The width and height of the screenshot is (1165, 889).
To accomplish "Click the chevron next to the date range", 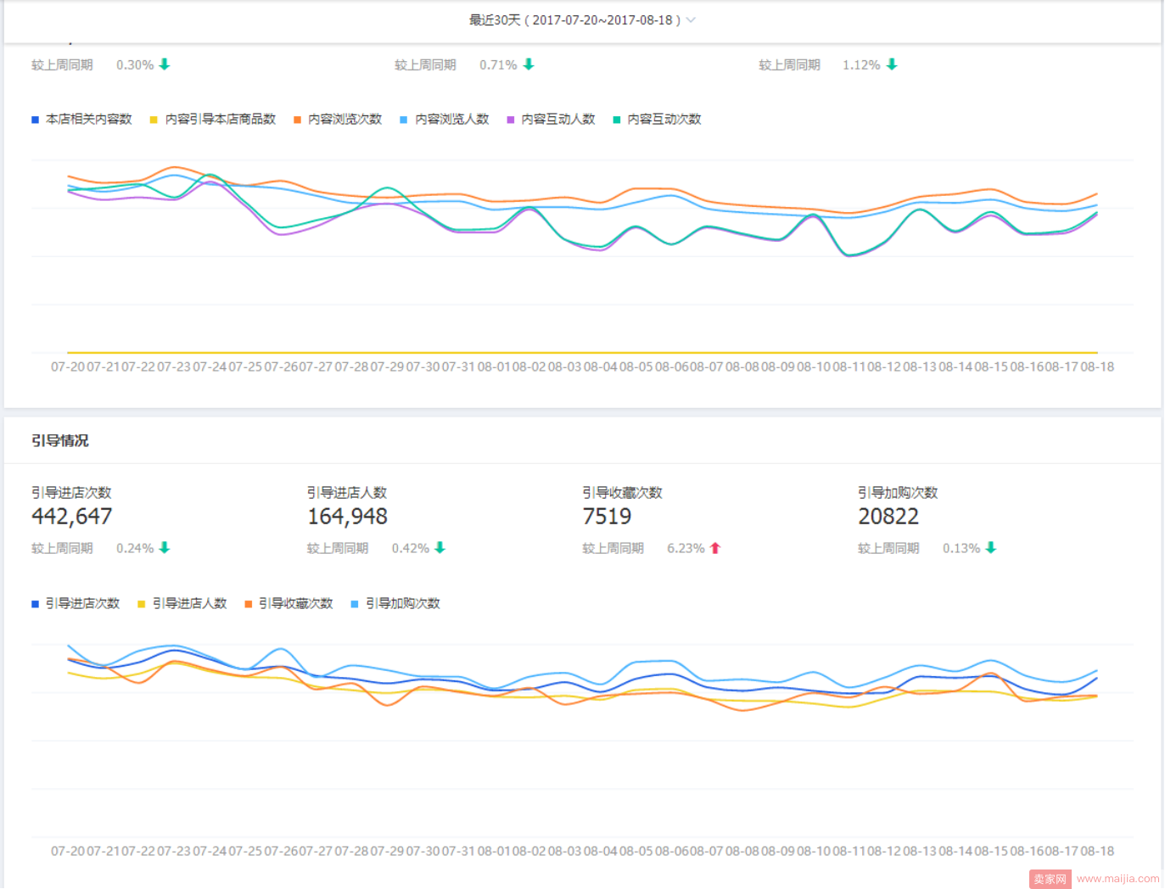I will click(x=691, y=20).
